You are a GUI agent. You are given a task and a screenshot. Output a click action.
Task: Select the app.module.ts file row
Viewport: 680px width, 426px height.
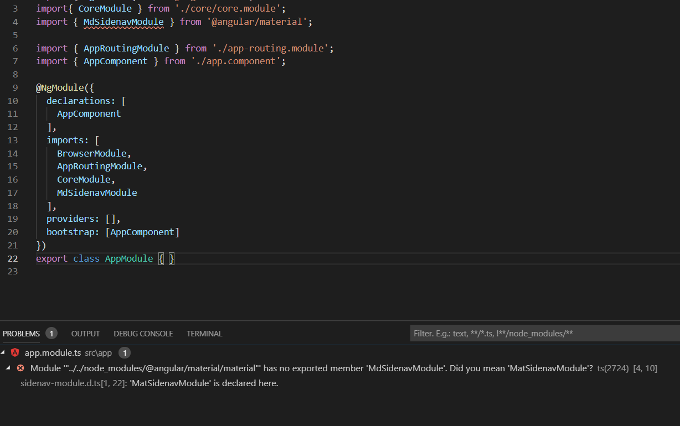pyautogui.click(x=340, y=352)
